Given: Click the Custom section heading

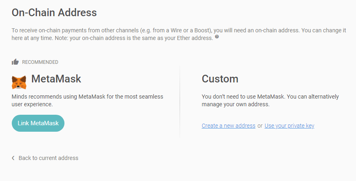Looking at the screenshot, I should click(x=220, y=78).
